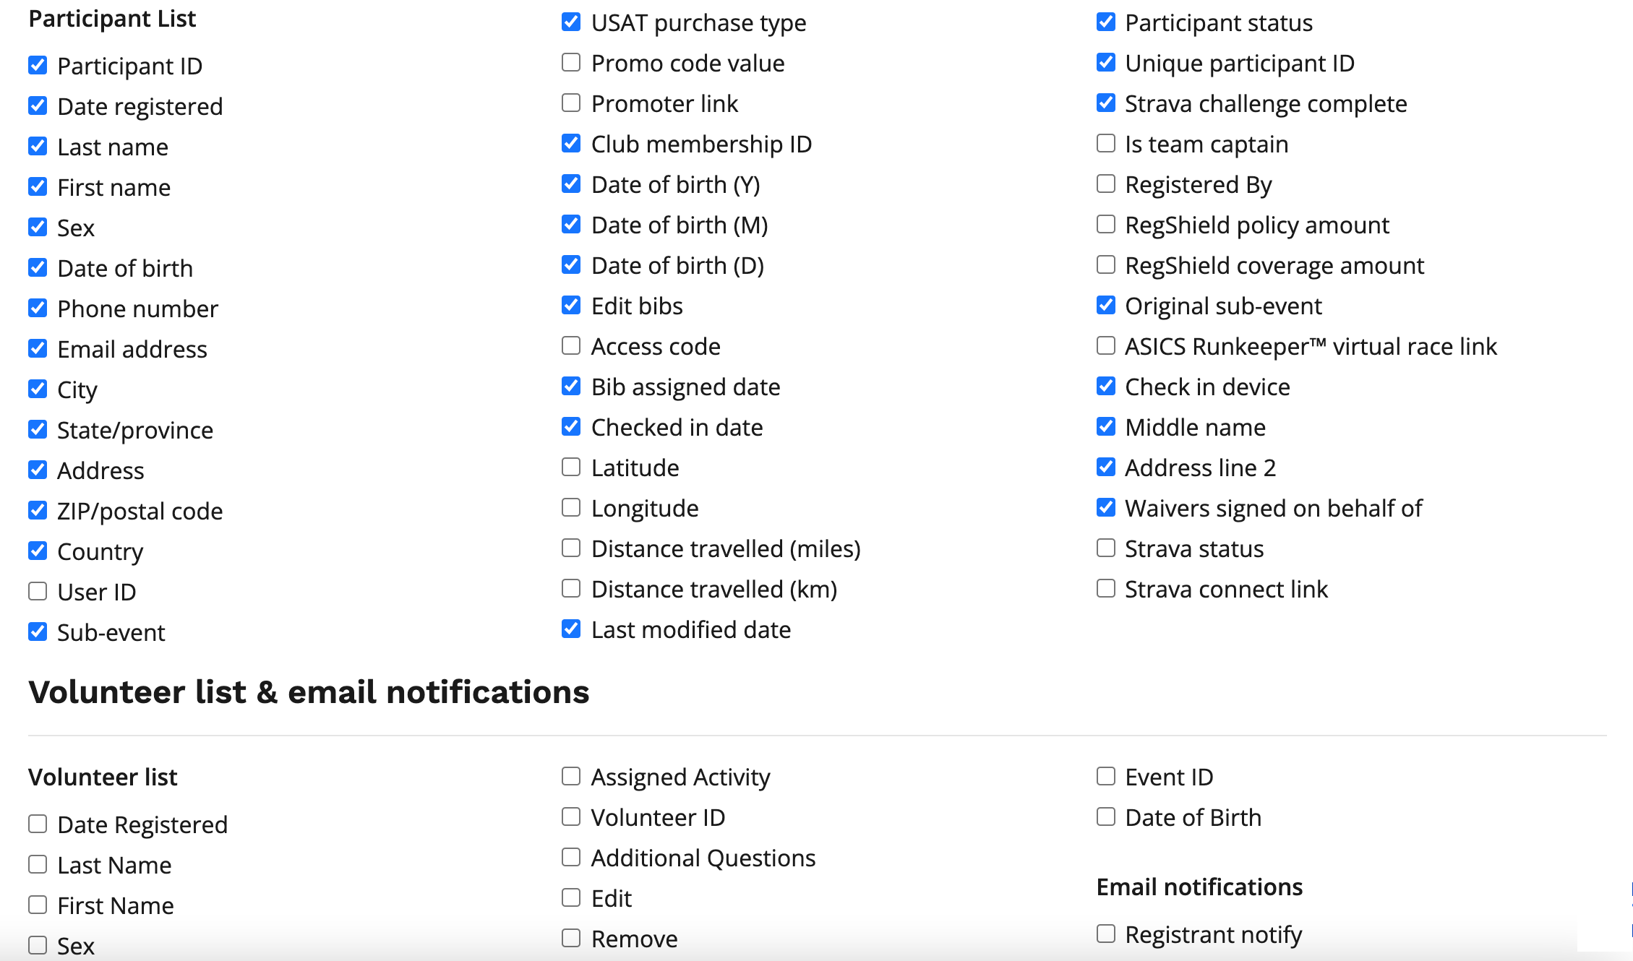Toggle the Access code checkbox
This screenshot has height=961, width=1633.
[571, 346]
